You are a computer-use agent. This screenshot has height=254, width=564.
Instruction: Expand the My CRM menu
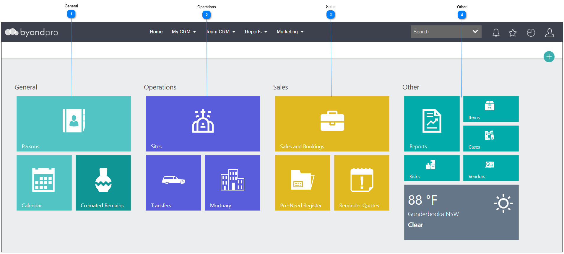coord(184,32)
